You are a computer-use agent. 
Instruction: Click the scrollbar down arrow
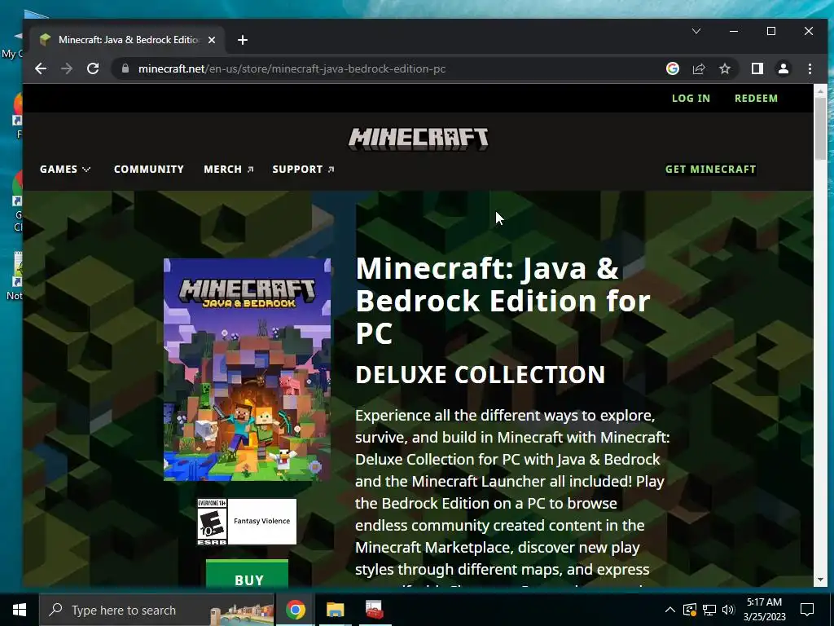820,580
